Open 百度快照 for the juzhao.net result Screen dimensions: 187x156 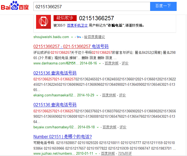[108, 154]
